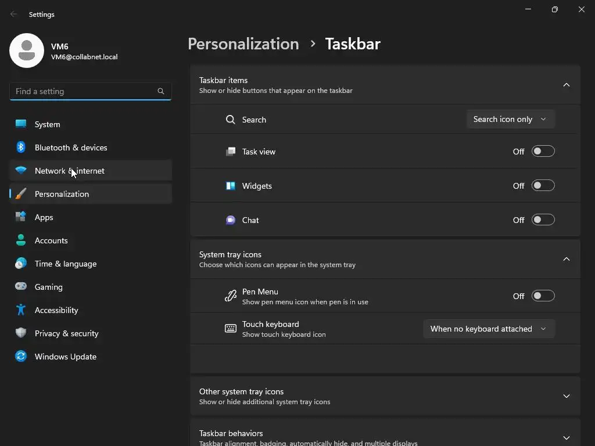Toggle Pen Menu on

(543, 296)
